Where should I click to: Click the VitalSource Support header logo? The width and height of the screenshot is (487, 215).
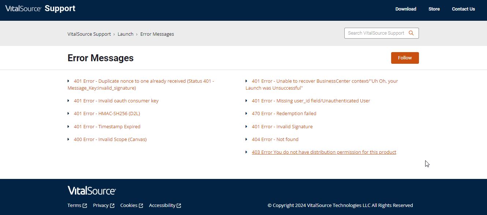point(40,8)
